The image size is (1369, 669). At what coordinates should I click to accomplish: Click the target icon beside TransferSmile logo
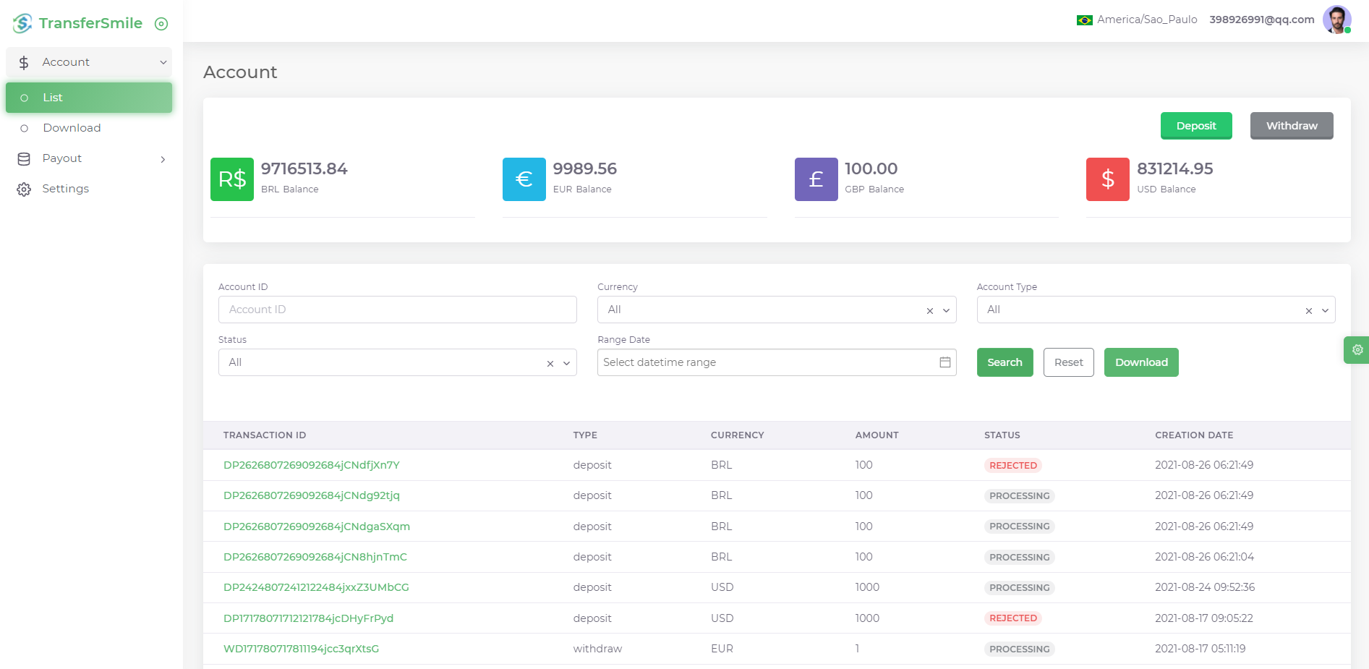coord(161,24)
